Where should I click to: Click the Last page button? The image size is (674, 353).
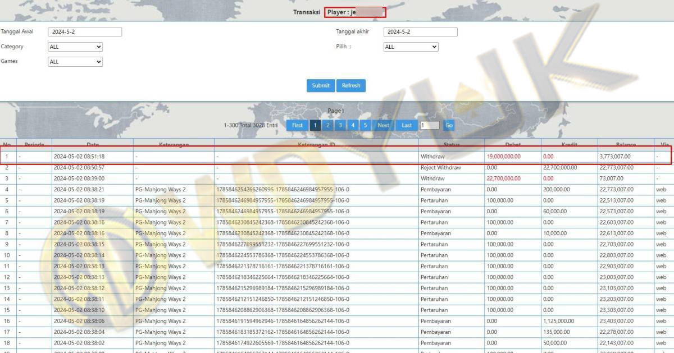pyautogui.click(x=407, y=125)
